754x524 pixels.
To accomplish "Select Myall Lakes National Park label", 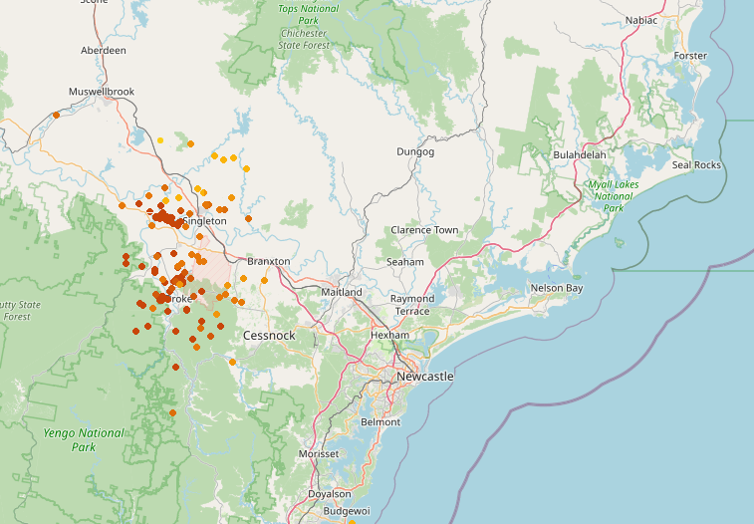I will click(614, 196).
